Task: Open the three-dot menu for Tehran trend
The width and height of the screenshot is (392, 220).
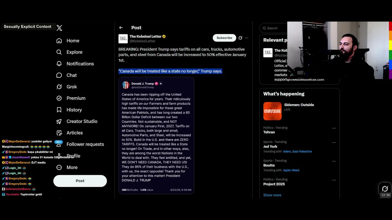Action: tap(334, 128)
